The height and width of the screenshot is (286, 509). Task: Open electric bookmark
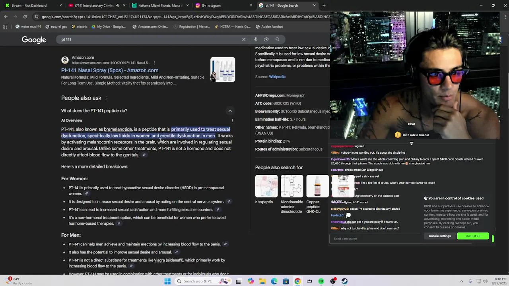point(79,27)
